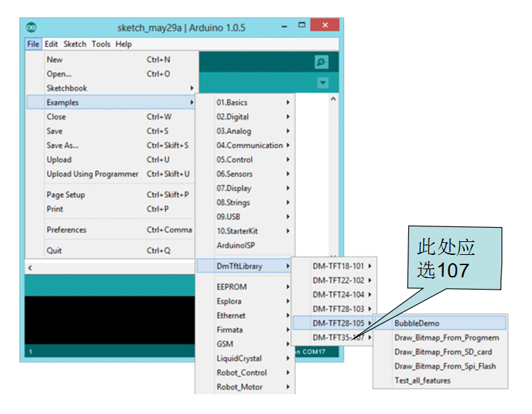Open DmTftLibrary submenu
The width and height of the screenshot is (532, 414).
point(245,266)
